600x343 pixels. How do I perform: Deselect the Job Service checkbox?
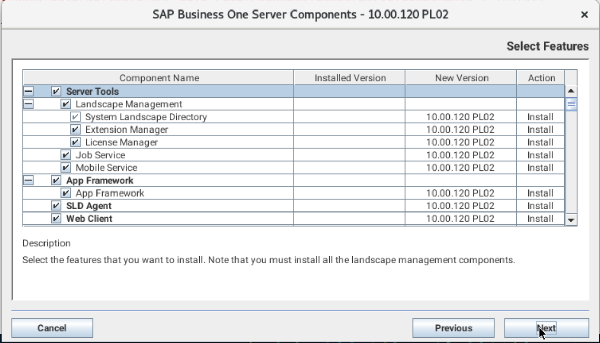(66, 155)
